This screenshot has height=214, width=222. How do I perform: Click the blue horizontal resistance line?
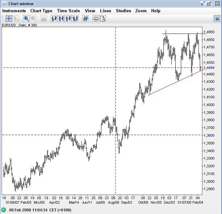coord(184,34)
